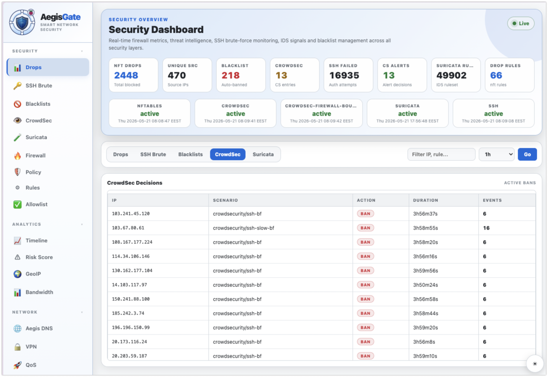Click the Bandwidth bar chart icon
548x377 pixels.
[x=18, y=292]
